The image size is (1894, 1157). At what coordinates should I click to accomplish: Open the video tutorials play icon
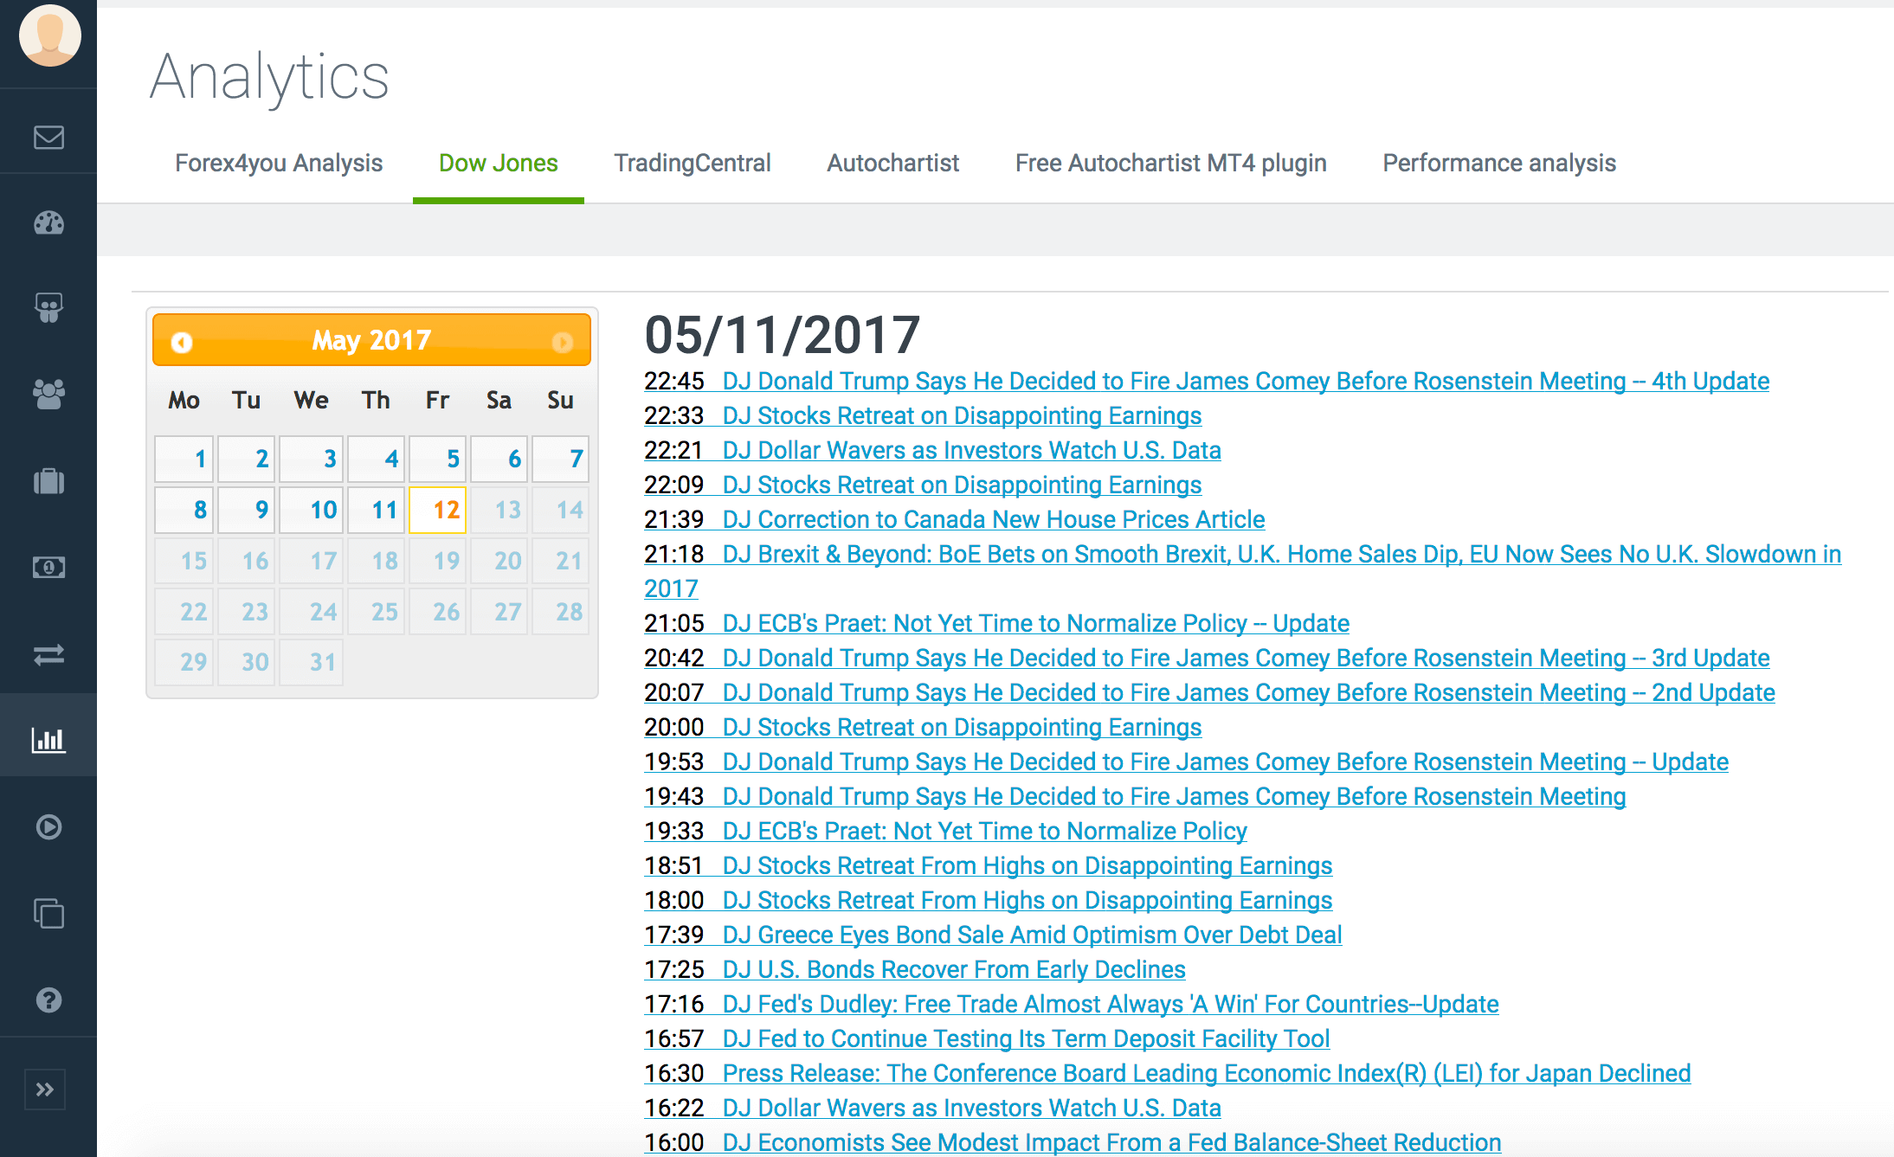[x=48, y=827]
